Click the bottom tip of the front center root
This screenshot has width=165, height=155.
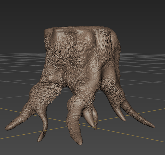(x=79, y=143)
